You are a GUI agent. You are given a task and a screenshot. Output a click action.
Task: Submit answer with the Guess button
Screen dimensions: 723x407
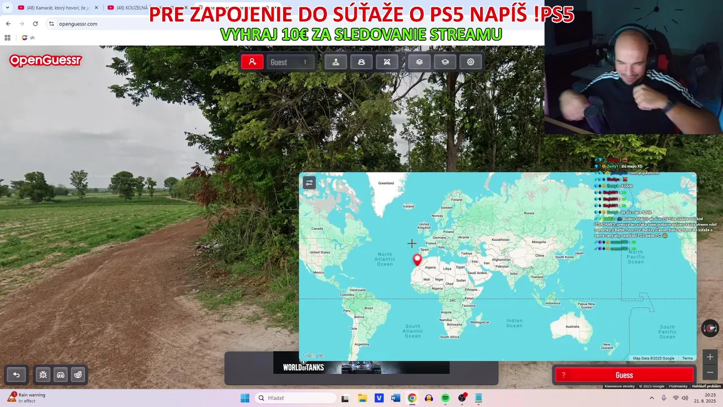pyautogui.click(x=624, y=375)
